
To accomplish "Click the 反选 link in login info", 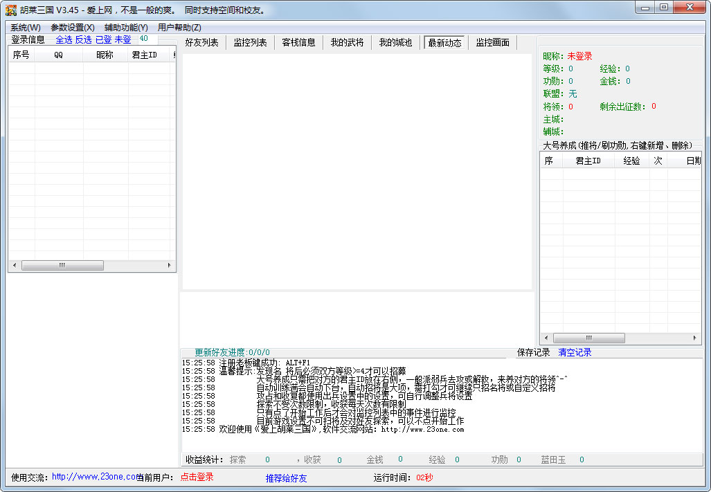I will click(x=84, y=40).
